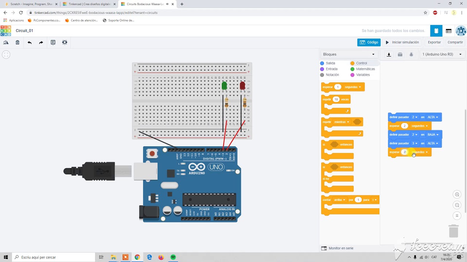Viewport: 467px width, 262px height.
Task: Redo the last action
Action: tap(41, 43)
